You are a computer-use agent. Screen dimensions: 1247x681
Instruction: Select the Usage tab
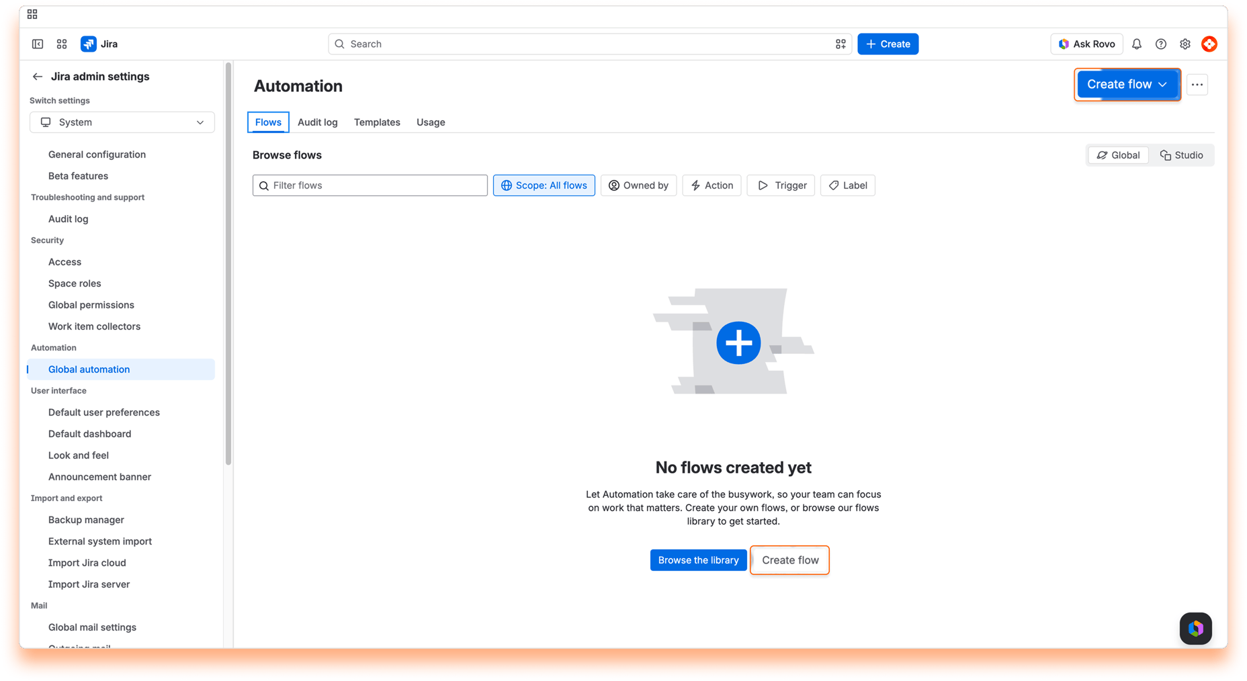pyautogui.click(x=431, y=122)
